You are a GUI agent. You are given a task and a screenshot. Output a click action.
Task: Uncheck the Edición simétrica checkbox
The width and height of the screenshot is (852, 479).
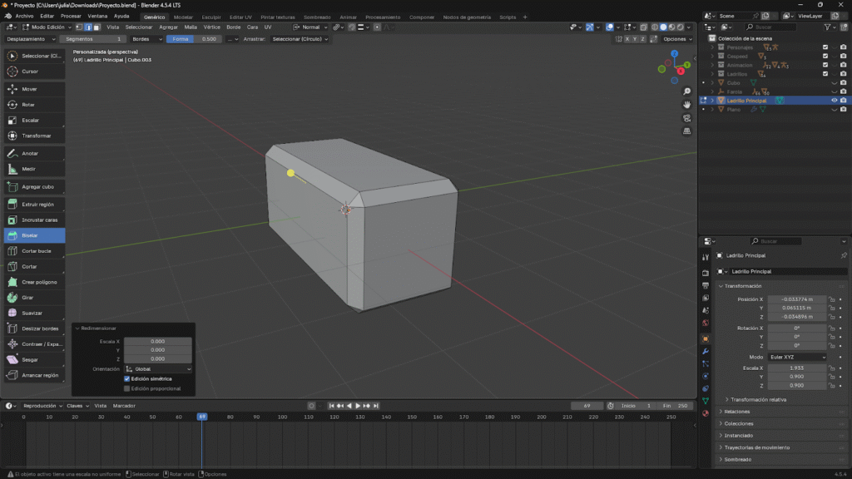pyautogui.click(x=126, y=378)
